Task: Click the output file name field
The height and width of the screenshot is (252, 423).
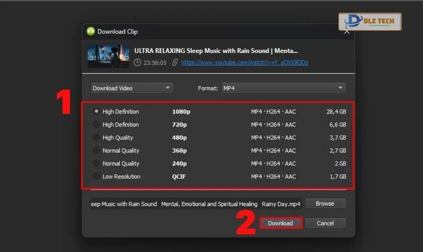Action: click(x=196, y=204)
